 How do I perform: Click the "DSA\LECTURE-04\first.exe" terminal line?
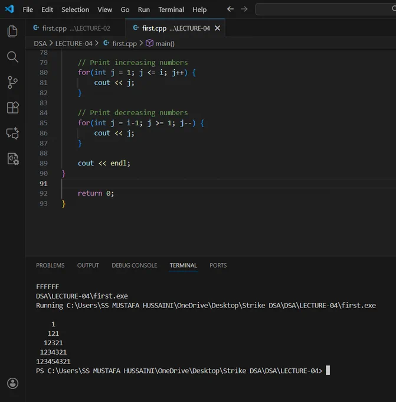click(82, 296)
